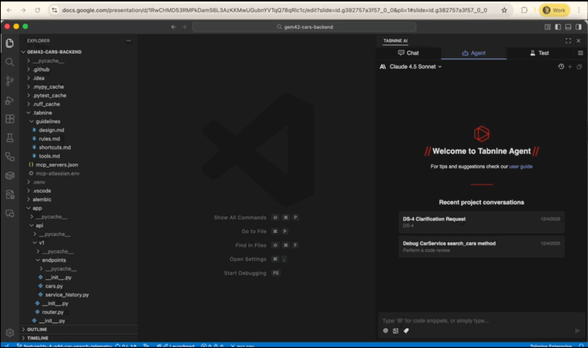Open the Testing flask view in activity bar
The height and width of the screenshot is (348, 588).
click(x=10, y=138)
